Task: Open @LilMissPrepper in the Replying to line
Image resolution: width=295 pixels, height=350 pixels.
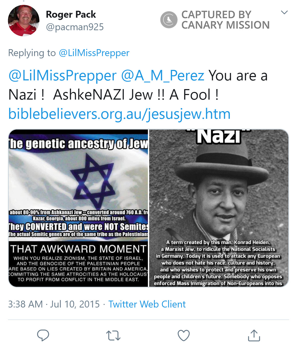Action: pyautogui.click(x=94, y=53)
